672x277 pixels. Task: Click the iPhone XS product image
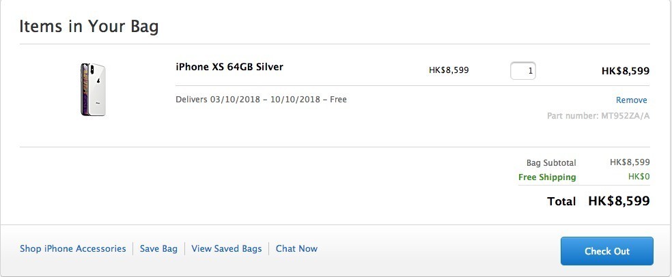(94, 89)
